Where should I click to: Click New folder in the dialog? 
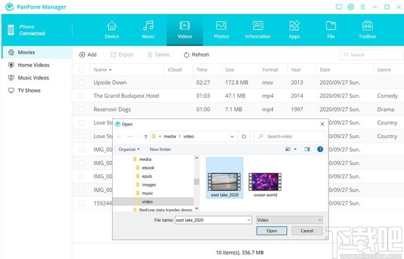pos(160,149)
